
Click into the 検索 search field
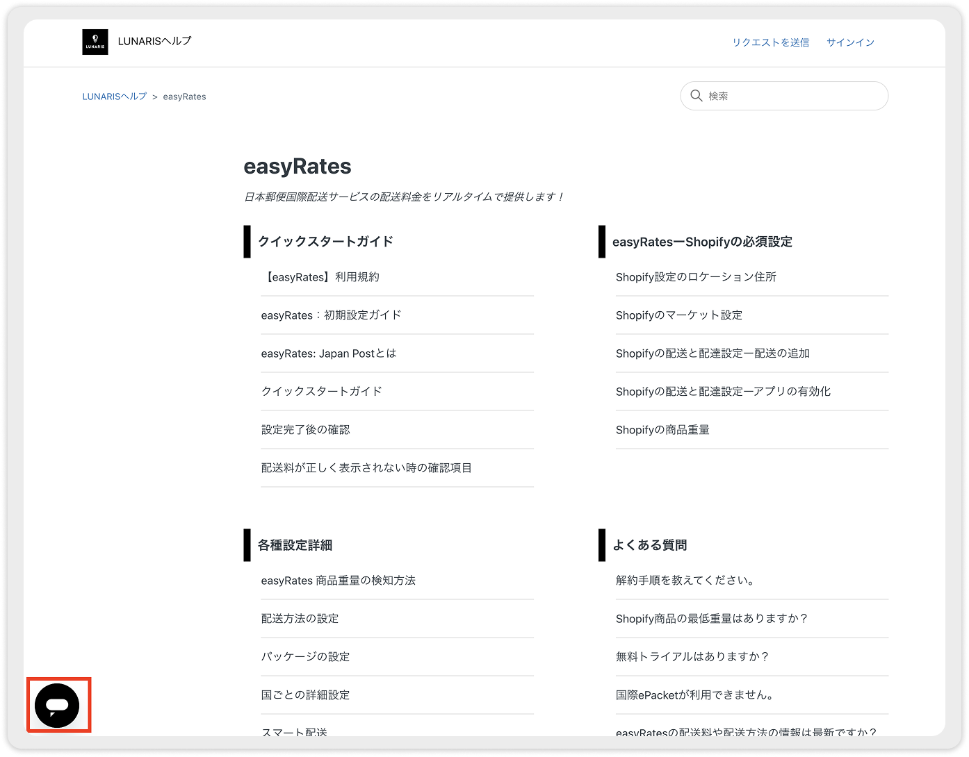point(792,96)
